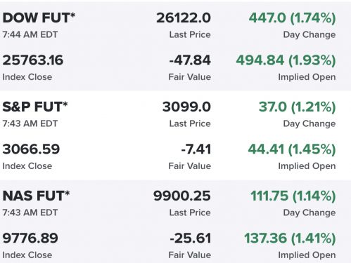Select S&P day change 37.0 (1.21%)

coord(298,107)
